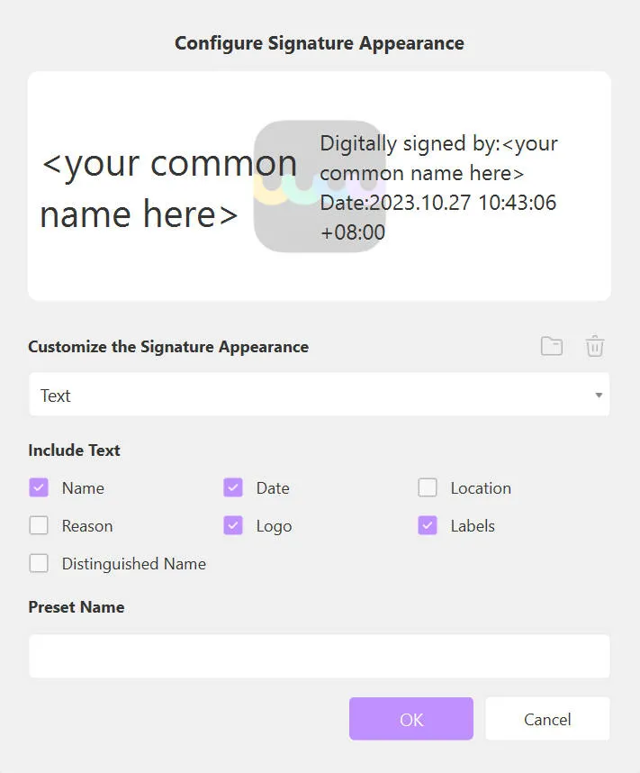Click the Distinguished Name label text
640x773 pixels.
(133, 564)
